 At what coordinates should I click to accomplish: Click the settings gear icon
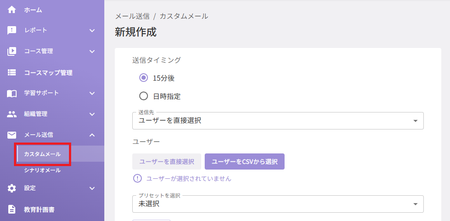(x=12, y=188)
